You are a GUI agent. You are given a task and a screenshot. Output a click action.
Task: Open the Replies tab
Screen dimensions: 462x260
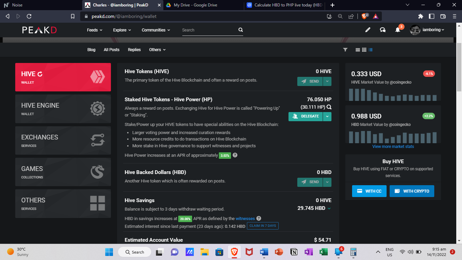click(x=134, y=50)
